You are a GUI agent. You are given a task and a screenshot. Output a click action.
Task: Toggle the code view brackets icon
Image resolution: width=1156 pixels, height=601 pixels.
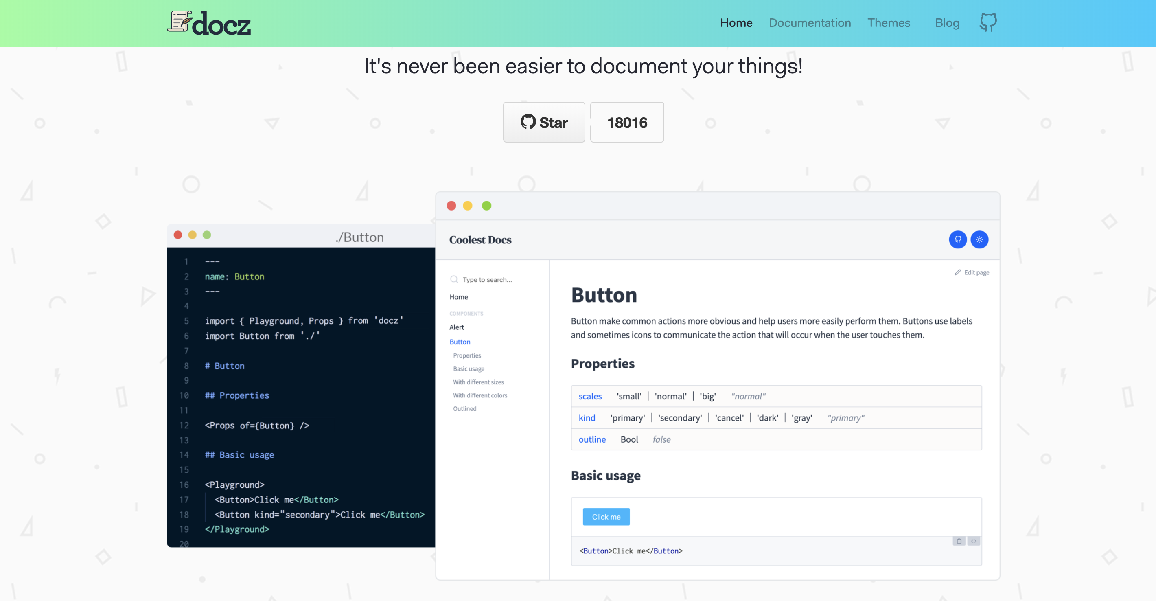[x=973, y=541]
